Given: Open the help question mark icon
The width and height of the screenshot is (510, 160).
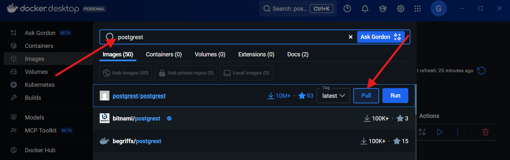Looking at the screenshot, I should tap(347, 9).
